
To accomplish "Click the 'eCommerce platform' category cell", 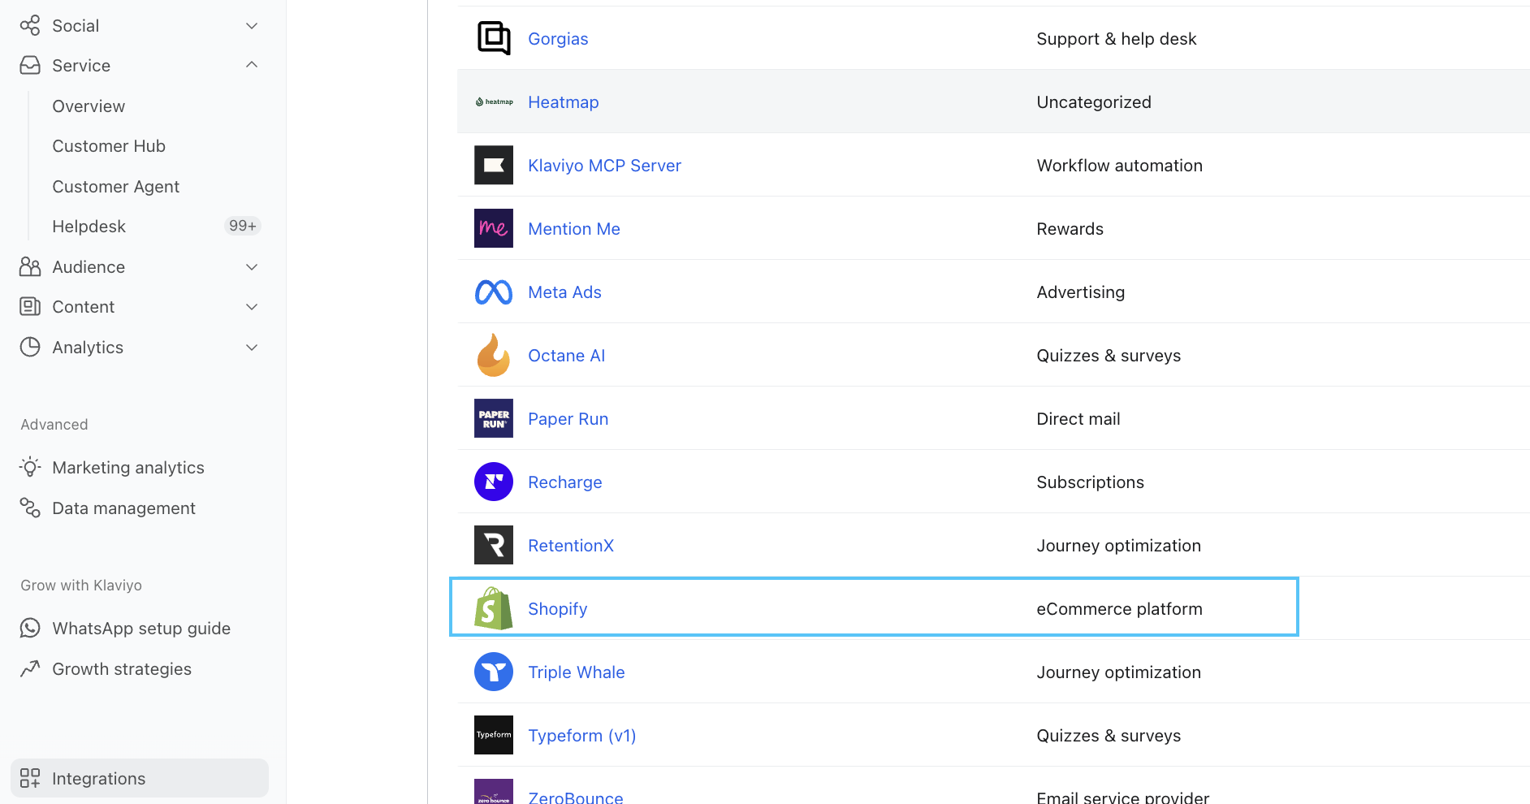I will tap(1119, 608).
